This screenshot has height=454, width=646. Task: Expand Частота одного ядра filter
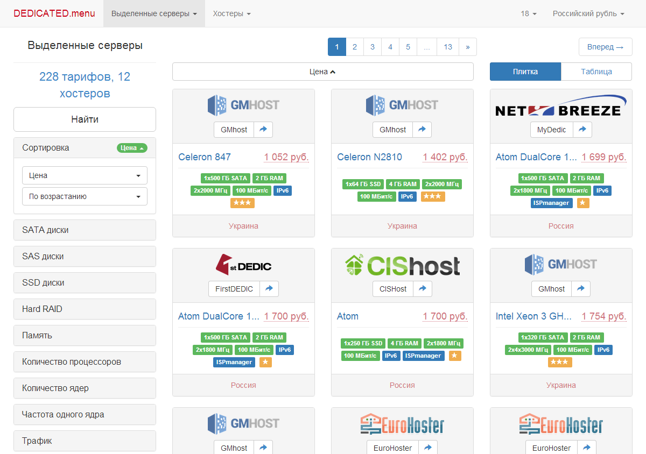tap(85, 414)
